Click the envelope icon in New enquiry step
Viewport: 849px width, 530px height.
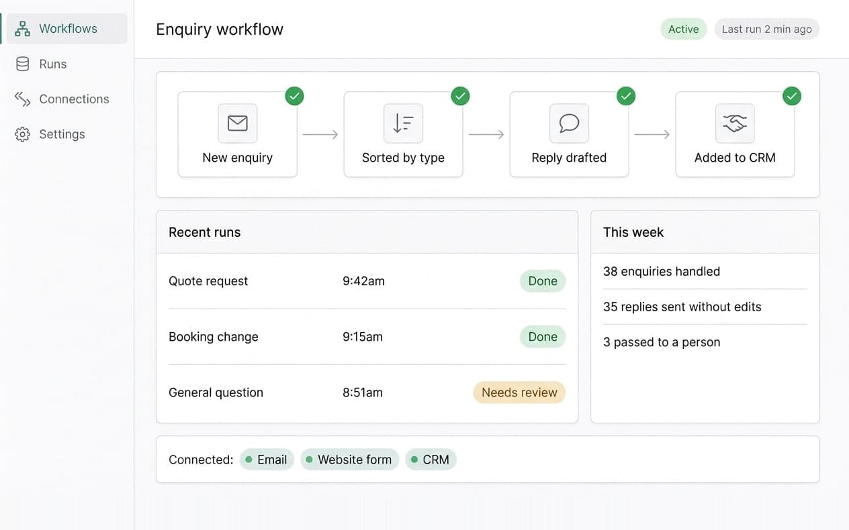pyautogui.click(x=238, y=123)
